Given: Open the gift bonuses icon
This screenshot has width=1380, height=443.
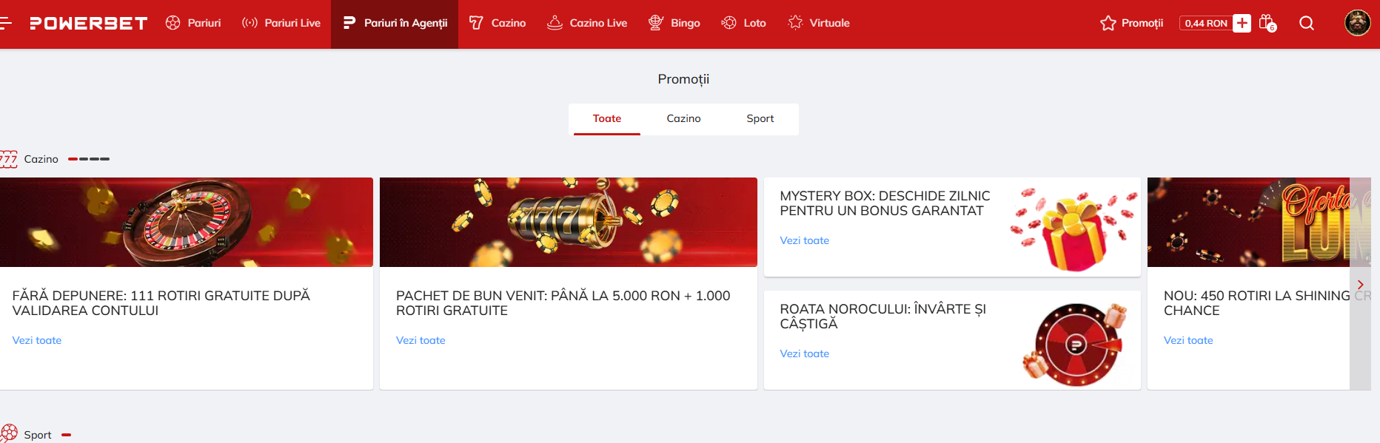Looking at the screenshot, I should (x=1267, y=23).
